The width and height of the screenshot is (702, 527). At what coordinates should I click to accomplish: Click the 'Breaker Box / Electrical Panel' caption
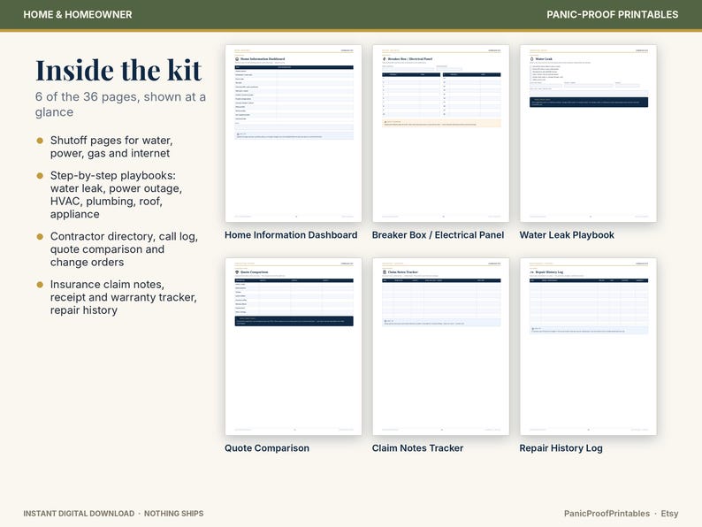coord(438,235)
